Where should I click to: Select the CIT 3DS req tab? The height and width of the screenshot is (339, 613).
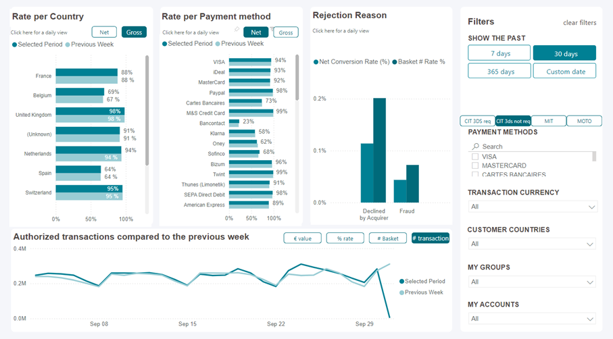tap(477, 122)
